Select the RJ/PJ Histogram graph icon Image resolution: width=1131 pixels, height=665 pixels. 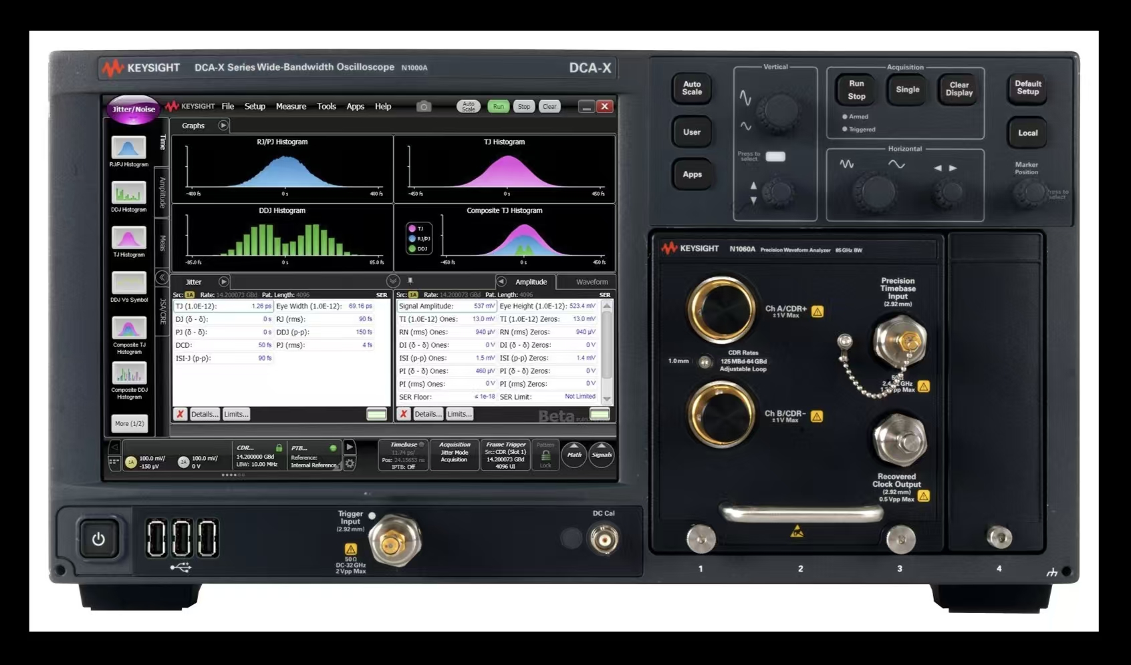click(128, 148)
